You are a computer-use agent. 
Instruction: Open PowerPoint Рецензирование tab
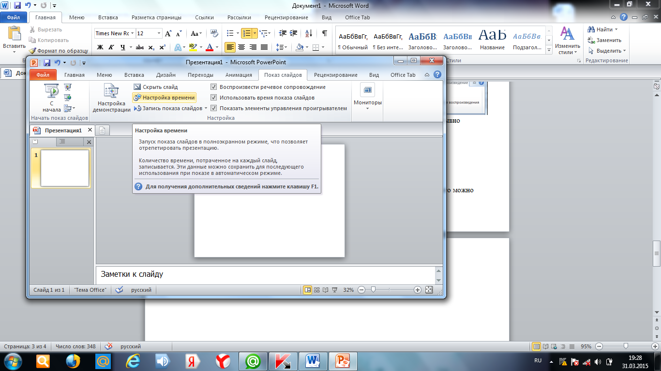point(335,75)
